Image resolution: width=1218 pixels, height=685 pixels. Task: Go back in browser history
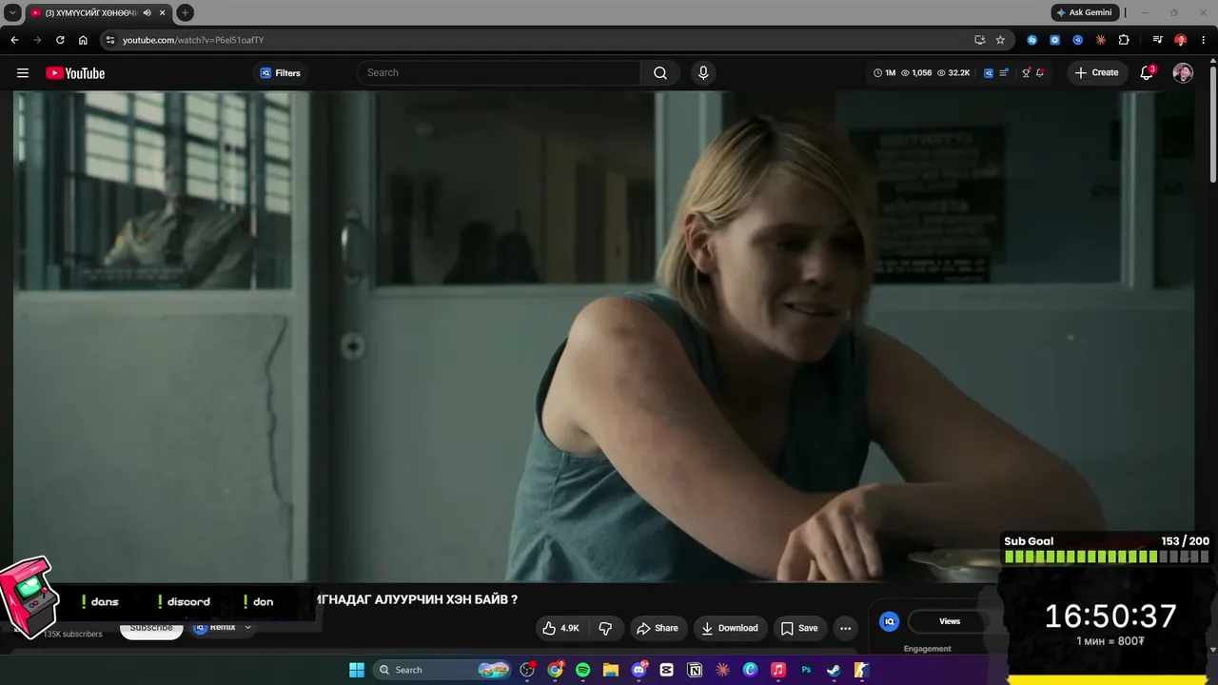click(x=14, y=40)
